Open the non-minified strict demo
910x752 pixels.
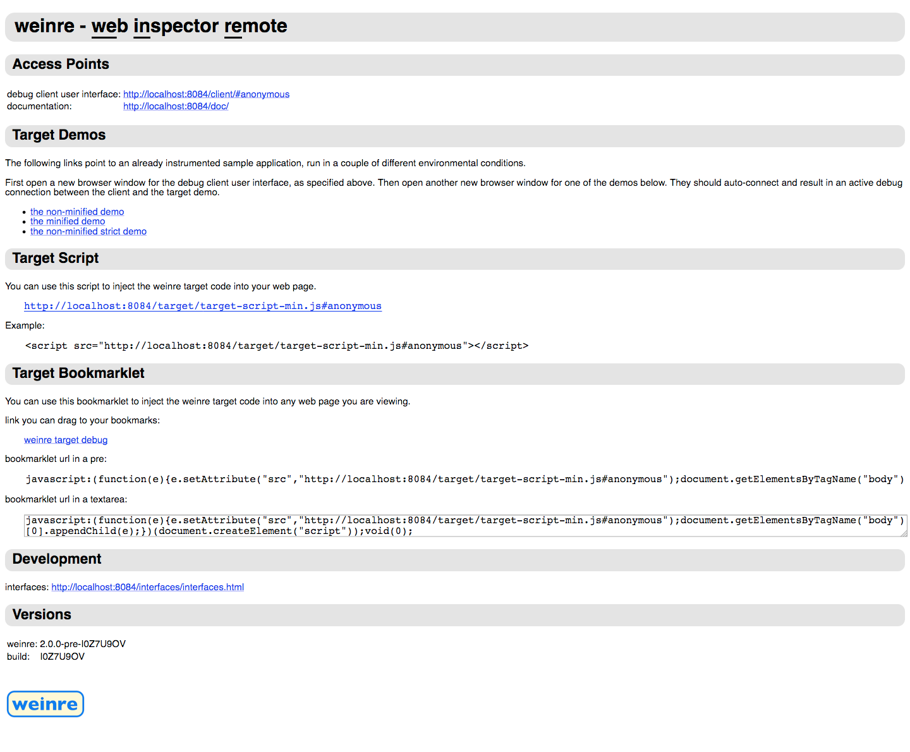point(88,231)
